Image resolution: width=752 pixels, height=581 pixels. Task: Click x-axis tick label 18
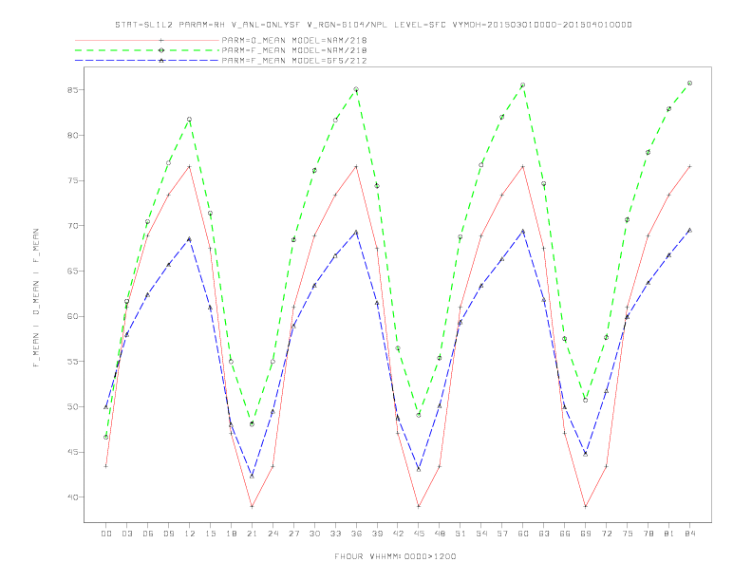231,534
